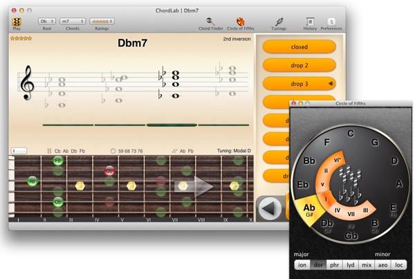
Task: Select the closed voicing button
Action: 299,47
